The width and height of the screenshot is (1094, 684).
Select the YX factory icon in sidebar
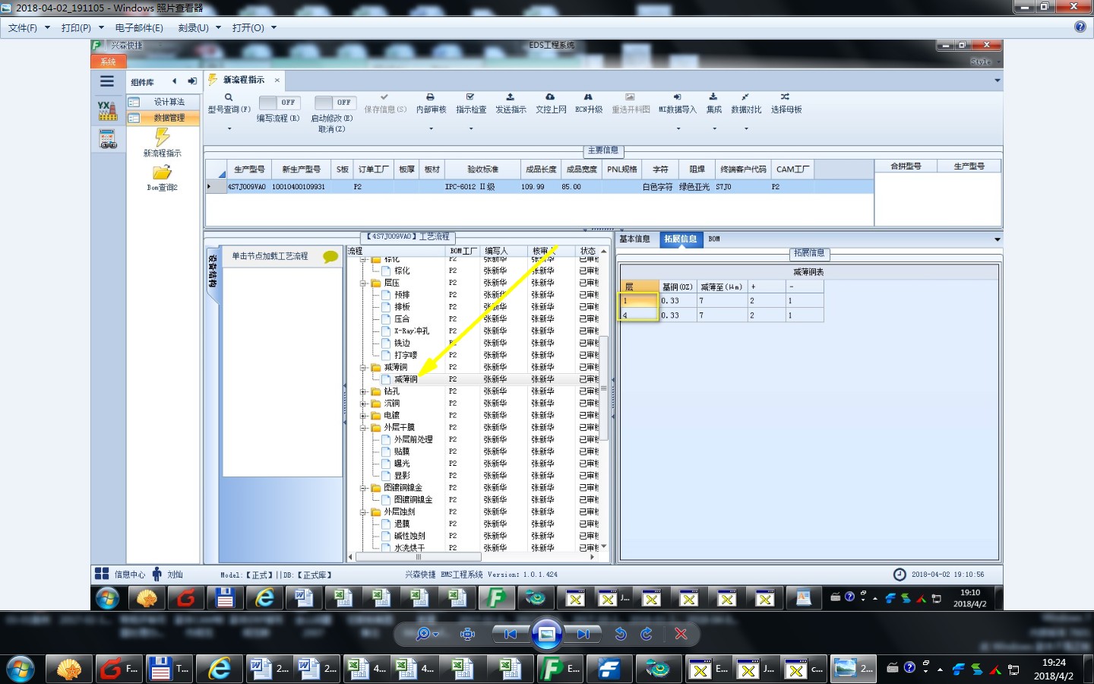click(x=108, y=111)
